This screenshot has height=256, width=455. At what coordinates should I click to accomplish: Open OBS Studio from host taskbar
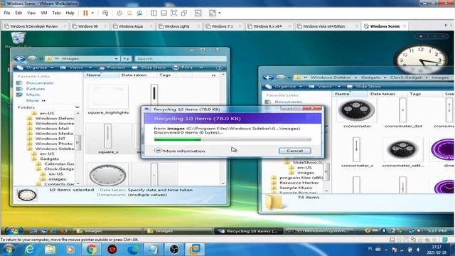[174, 250]
